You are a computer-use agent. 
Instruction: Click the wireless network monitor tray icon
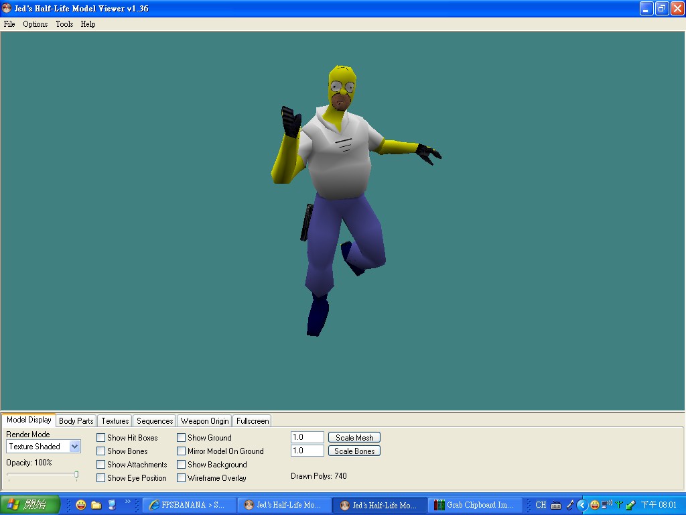(x=607, y=505)
